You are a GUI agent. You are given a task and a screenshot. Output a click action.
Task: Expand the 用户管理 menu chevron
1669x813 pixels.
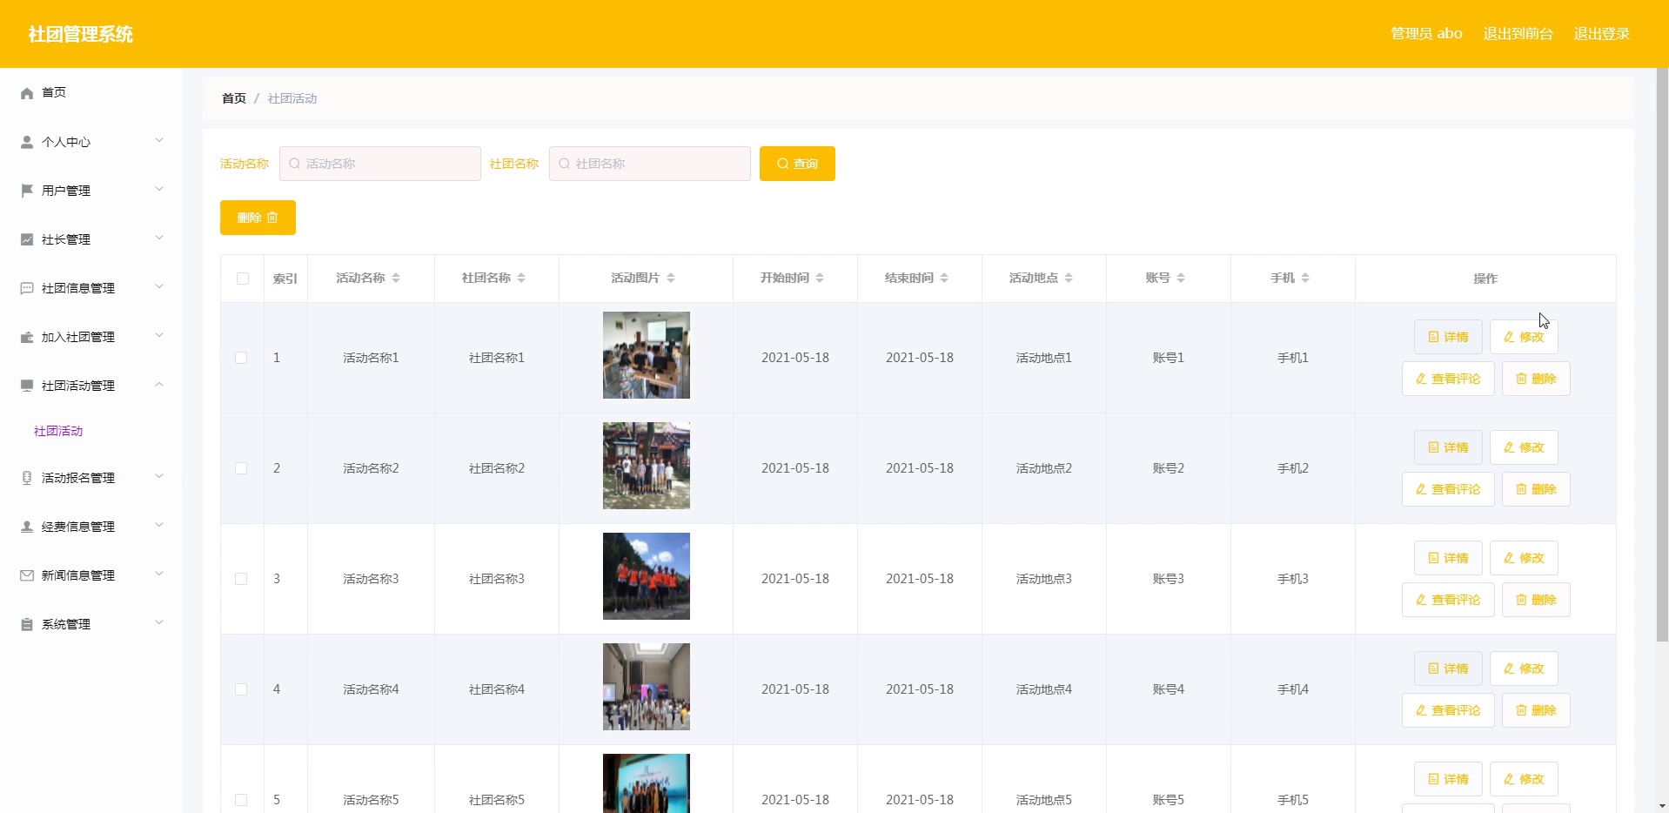[159, 189]
